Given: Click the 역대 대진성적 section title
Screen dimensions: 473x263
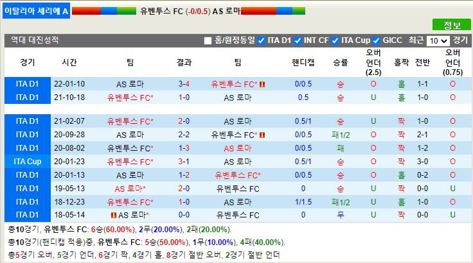Looking at the screenshot, I should pyautogui.click(x=35, y=40).
